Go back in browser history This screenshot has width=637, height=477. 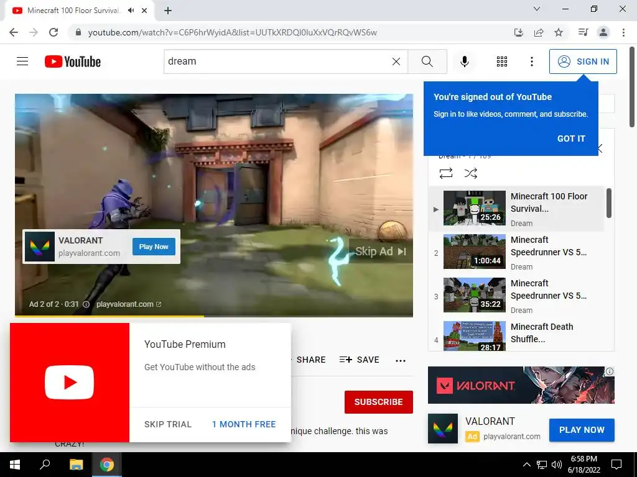coord(14,32)
